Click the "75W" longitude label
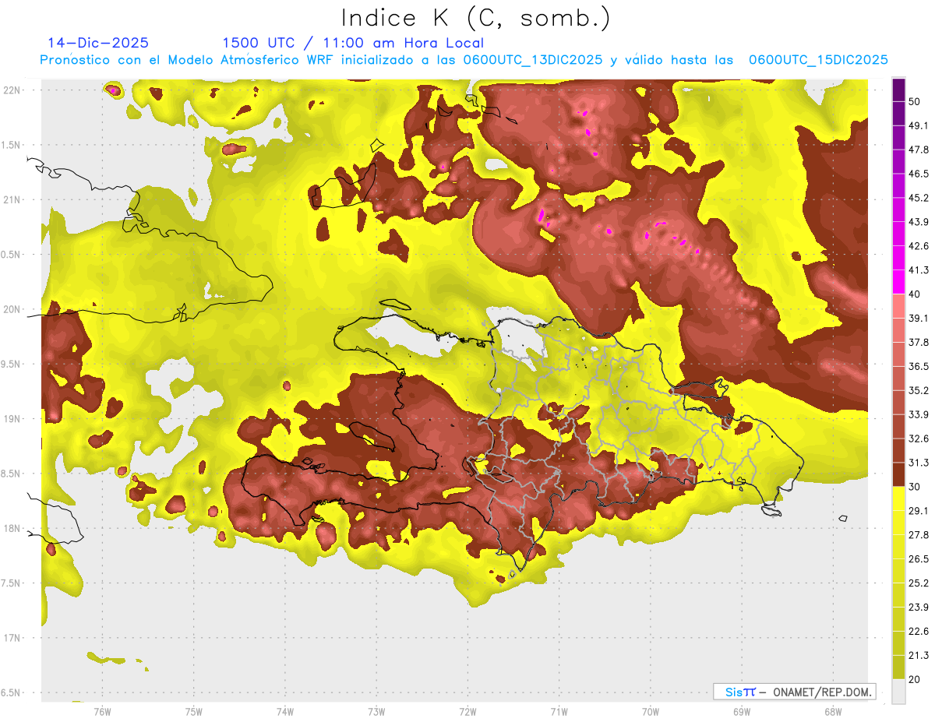The image size is (935, 722). point(193,712)
